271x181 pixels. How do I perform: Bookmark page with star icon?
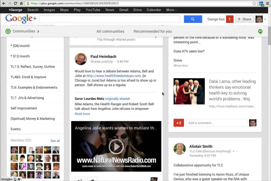pos(254,3)
